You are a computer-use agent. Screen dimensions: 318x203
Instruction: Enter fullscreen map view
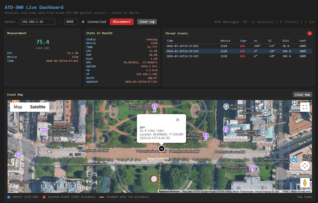click(305, 107)
